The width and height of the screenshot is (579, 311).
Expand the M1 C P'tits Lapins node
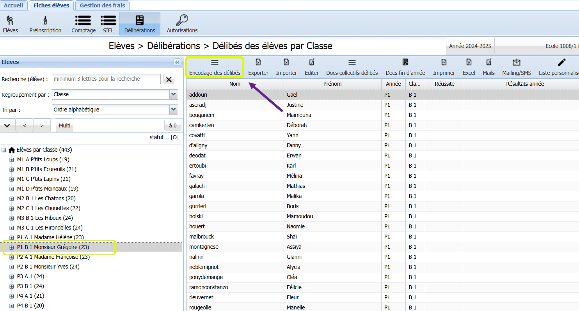pos(11,179)
